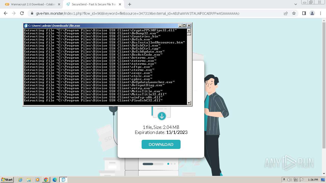Reload the current page
This screenshot has height=183, width=326.
tap(22, 13)
